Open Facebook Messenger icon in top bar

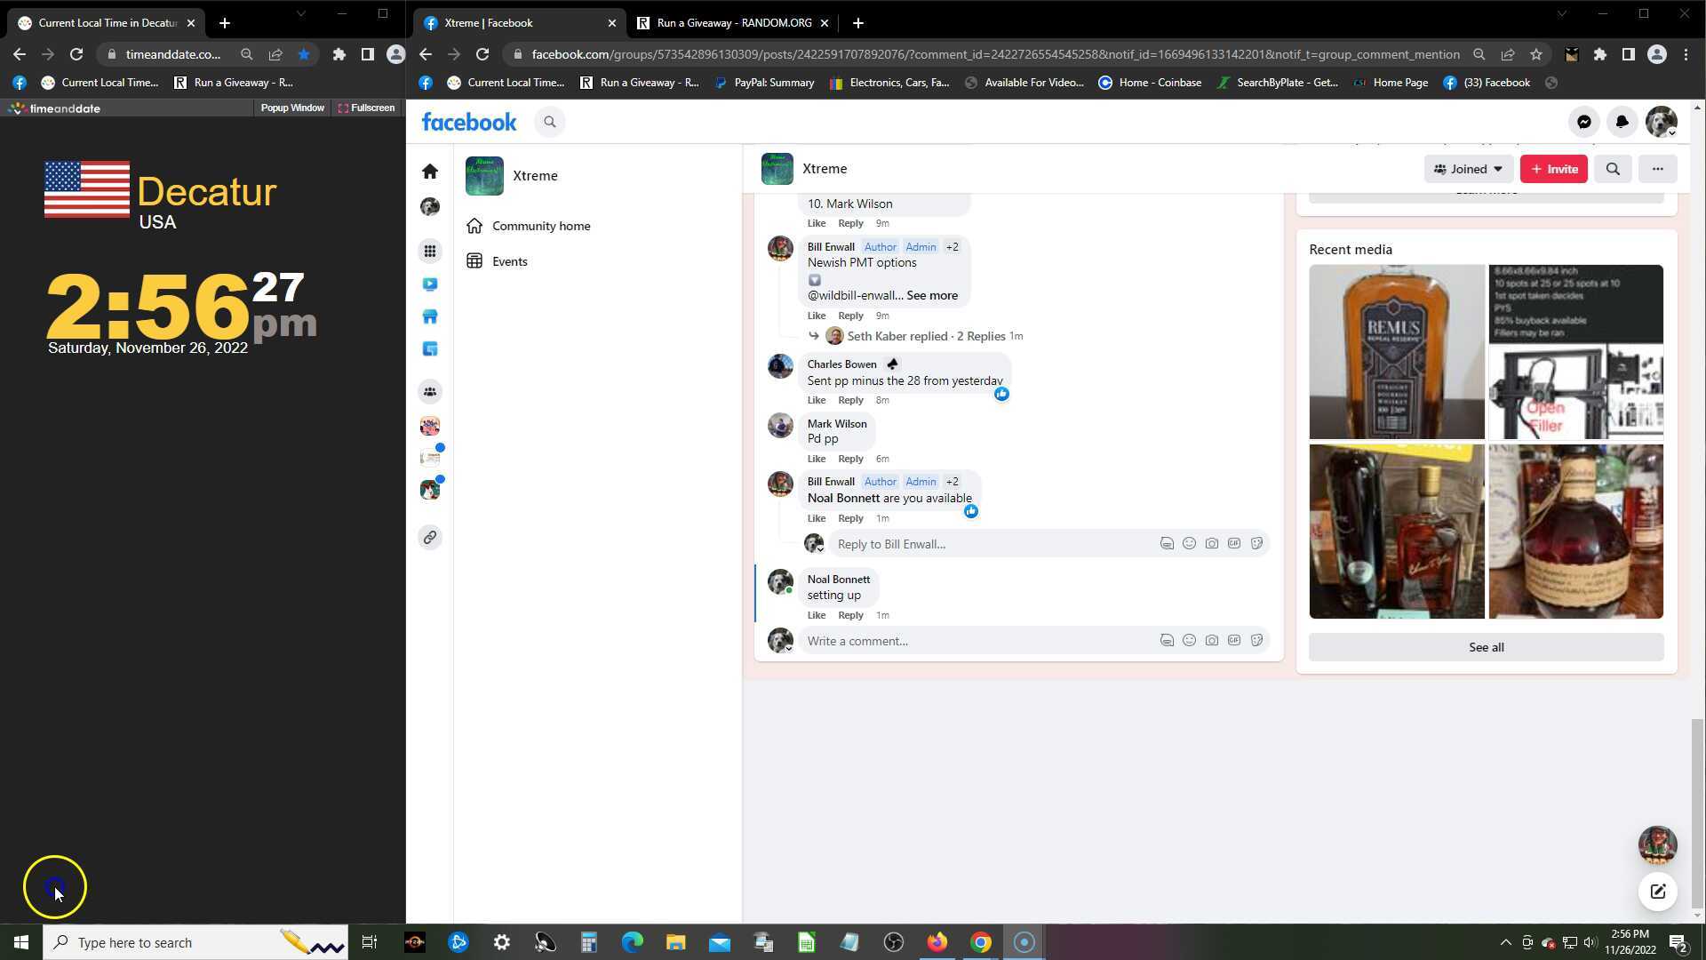(x=1583, y=122)
